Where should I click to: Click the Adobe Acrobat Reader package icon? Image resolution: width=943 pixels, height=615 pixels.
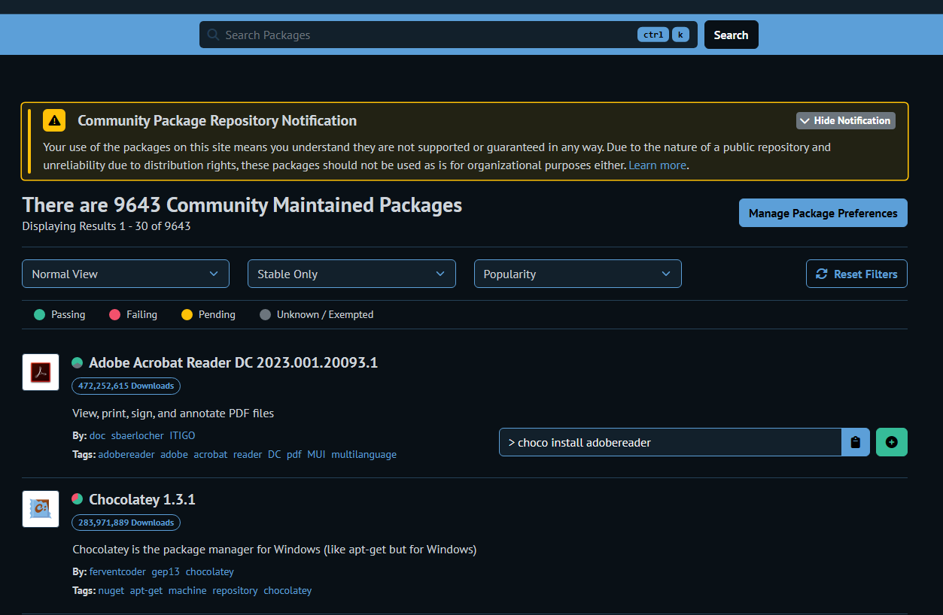click(40, 372)
